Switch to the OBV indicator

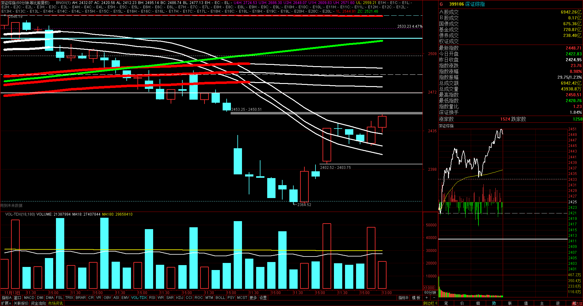pos(107,298)
